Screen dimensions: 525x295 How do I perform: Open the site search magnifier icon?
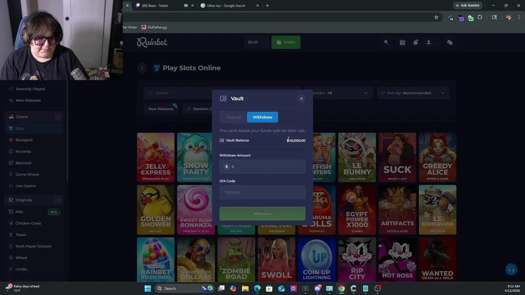(386, 42)
